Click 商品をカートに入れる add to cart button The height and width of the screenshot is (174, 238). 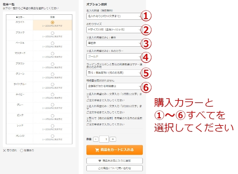pyautogui.click(x=115, y=150)
